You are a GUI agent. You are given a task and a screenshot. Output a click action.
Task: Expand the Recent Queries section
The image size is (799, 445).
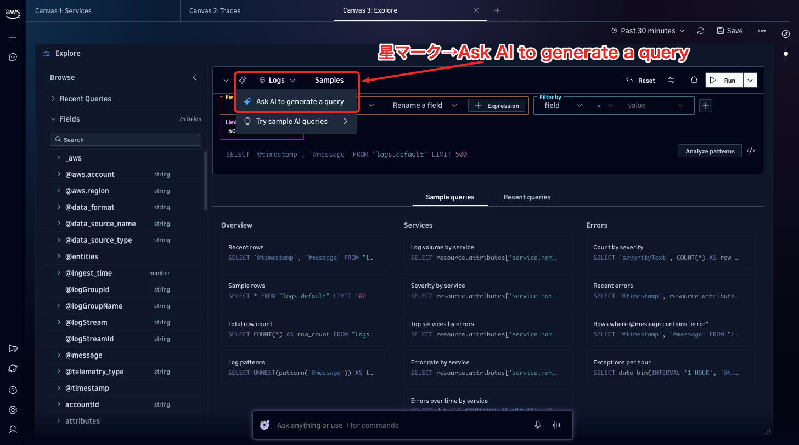point(53,99)
